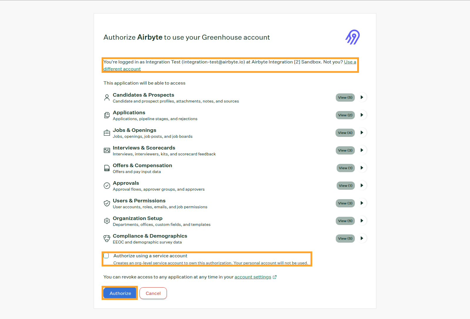The image size is (470, 319).
Task: Expand Users & Permissions arrow
Action: click(x=362, y=203)
